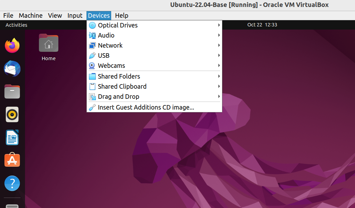Viewport: 355px width, 208px height.
Task: Select the Shared Clipboard menu label
Action: 122,86
